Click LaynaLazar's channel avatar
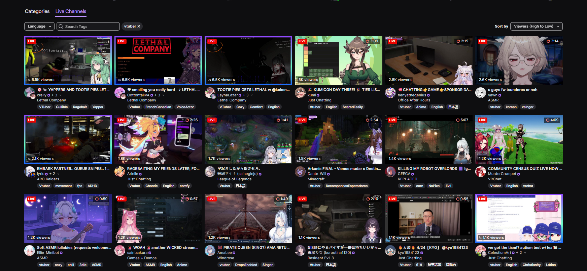This screenshot has height=271, width=587. pyautogui.click(x=210, y=93)
